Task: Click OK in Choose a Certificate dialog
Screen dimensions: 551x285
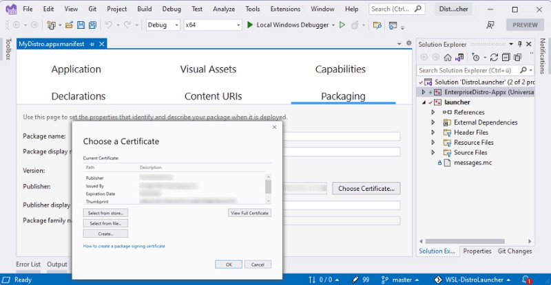Action: pos(229,264)
